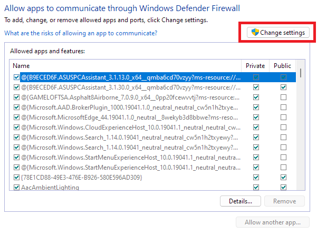Click the shield icon on Change settings
Screen dimensions: 317x235
tap(255, 33)
